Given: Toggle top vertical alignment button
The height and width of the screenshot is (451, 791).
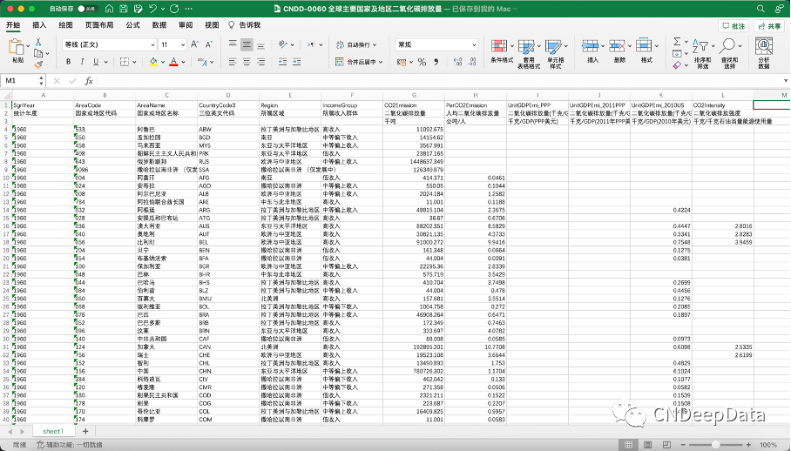Looking at the screenshot, I should coord(233,45).
